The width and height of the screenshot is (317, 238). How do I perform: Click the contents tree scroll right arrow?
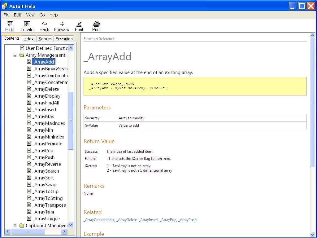coord(64,231)
